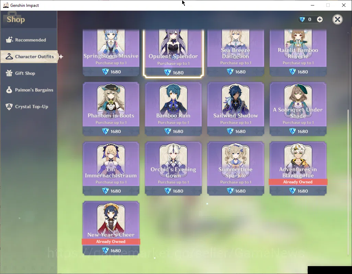Click the 1680 price on Phantom in Boots
This screenshot has height=274, width=352.
click(x=116, y=132)
